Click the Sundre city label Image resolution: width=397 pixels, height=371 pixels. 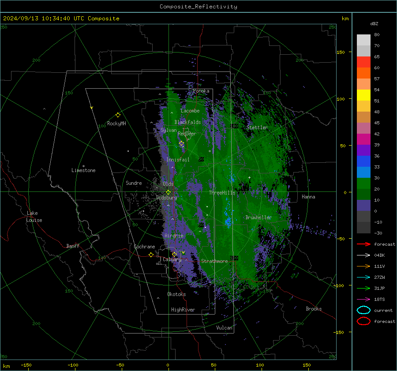134,183
